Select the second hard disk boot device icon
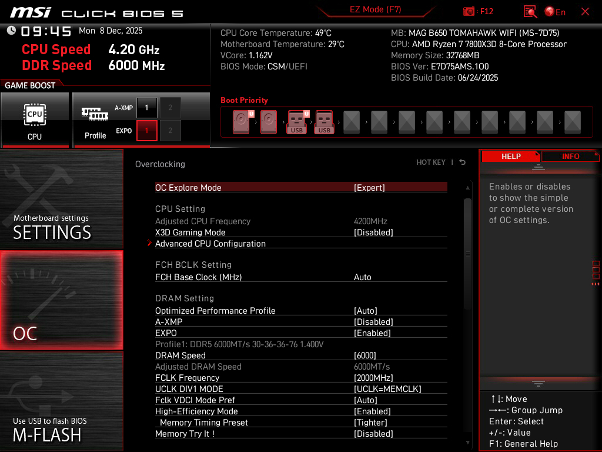This screenshot has width=602, height=452. pyautogui.click(x=269, y=122)
